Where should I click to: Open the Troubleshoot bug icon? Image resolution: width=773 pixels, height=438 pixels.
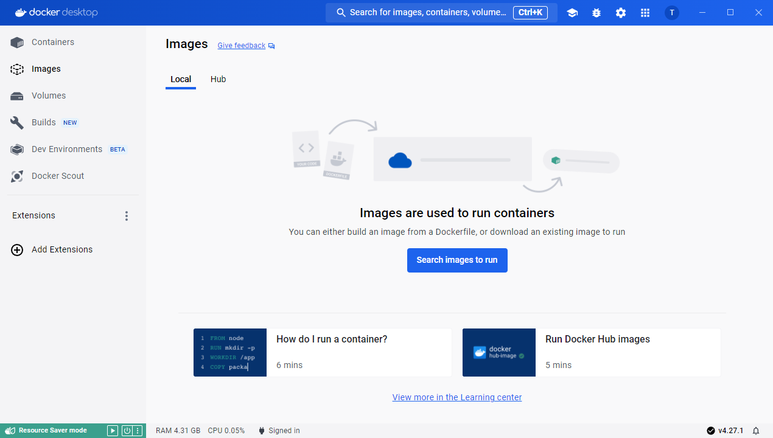[596, 13]
